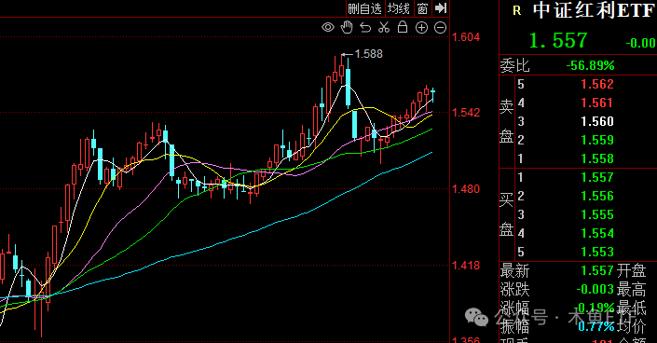Select the buy level 2 price 1.556
The image size is (657, 343).
(597, 197)
